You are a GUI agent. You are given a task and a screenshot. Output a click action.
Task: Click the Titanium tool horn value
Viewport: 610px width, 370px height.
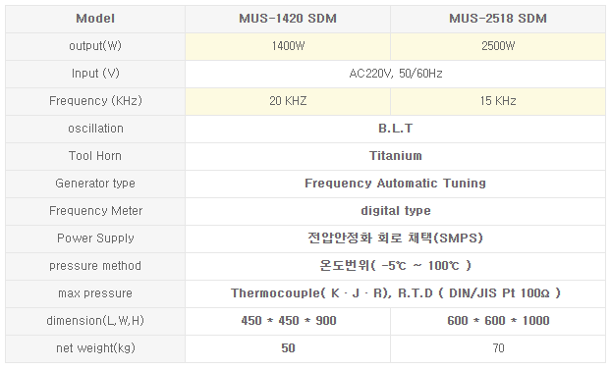pos(395,156)
